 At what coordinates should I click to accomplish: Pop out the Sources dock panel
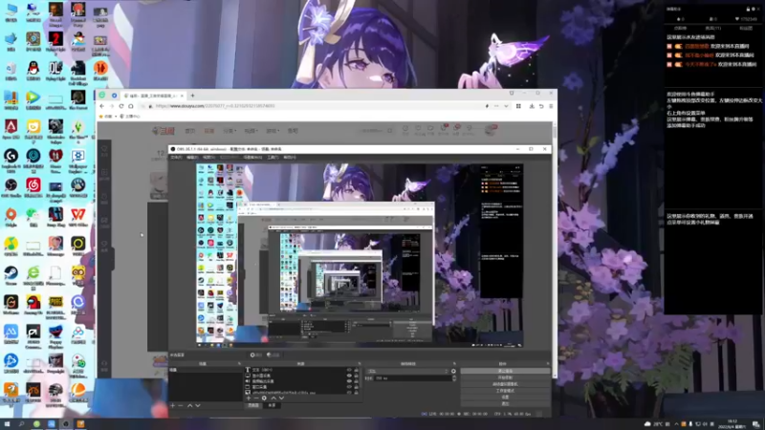(x=360, y=364)
